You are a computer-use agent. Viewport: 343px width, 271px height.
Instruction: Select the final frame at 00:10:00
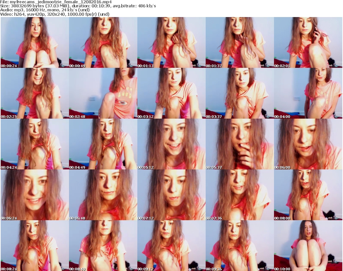(x=308, y=246)
